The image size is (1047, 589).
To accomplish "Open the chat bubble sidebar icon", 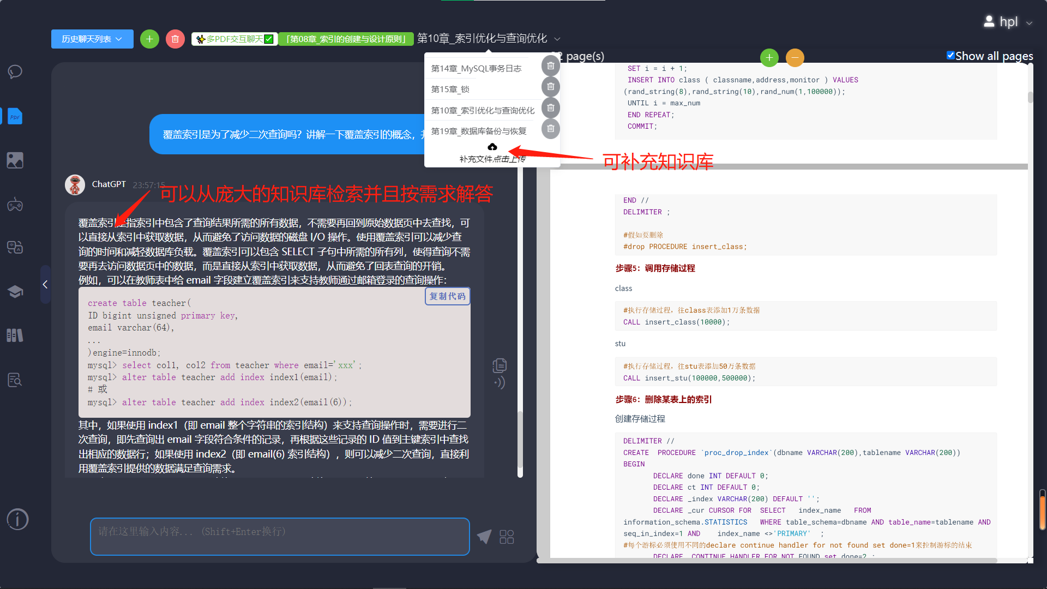I will pos(15,72).
